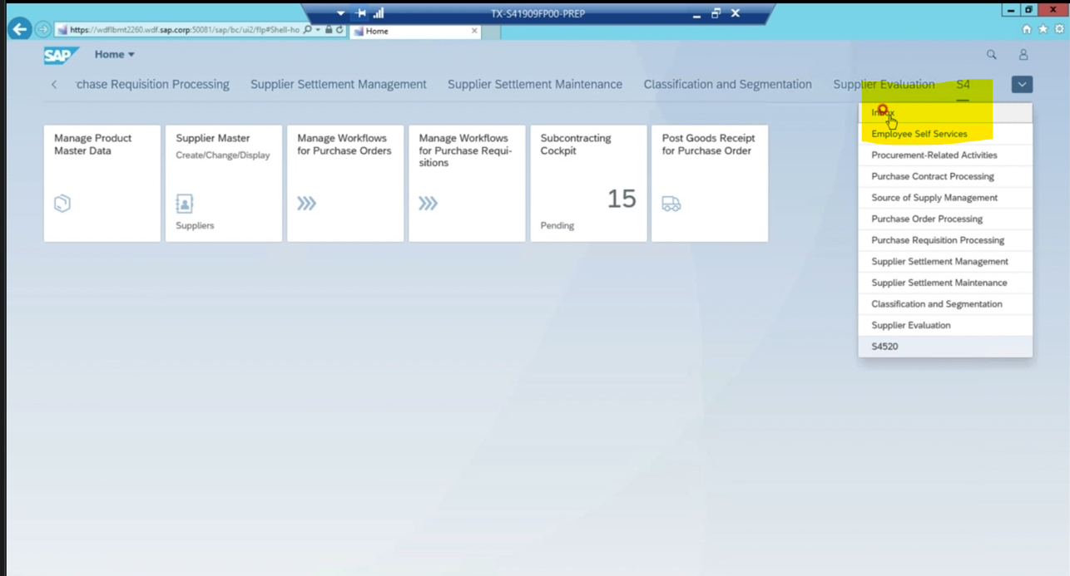The width and height of the screenshot is (1070, 576).
Task: Choose Employee Self Services from list
Action: 945,134
